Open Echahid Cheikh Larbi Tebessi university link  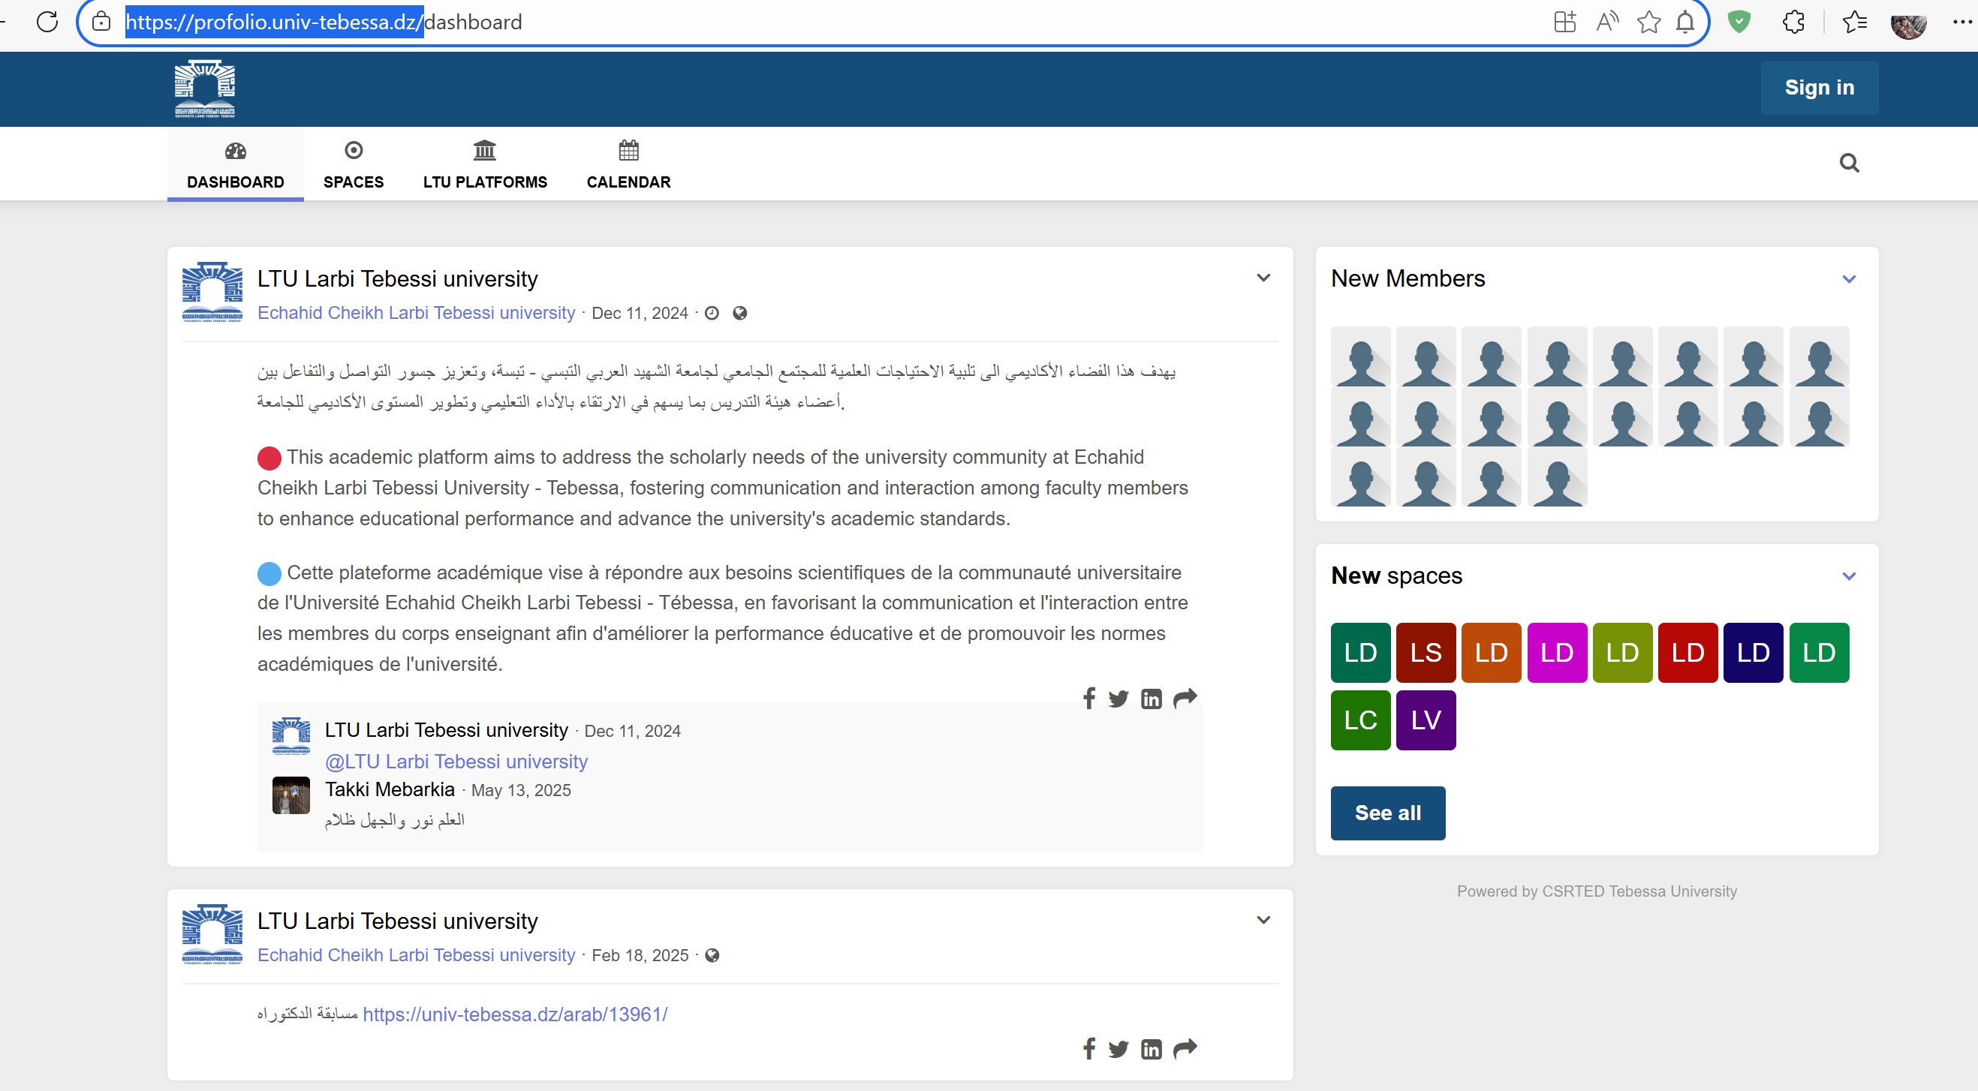tap(415, 312)
